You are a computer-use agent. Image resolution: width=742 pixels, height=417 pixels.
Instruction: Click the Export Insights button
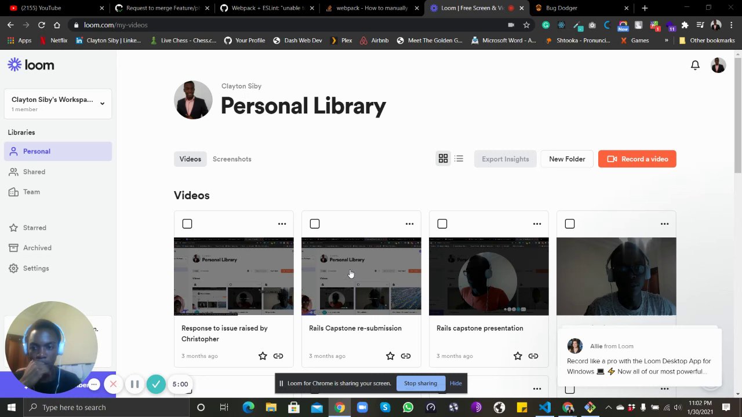pyautogui.click(x=505, y=159)
